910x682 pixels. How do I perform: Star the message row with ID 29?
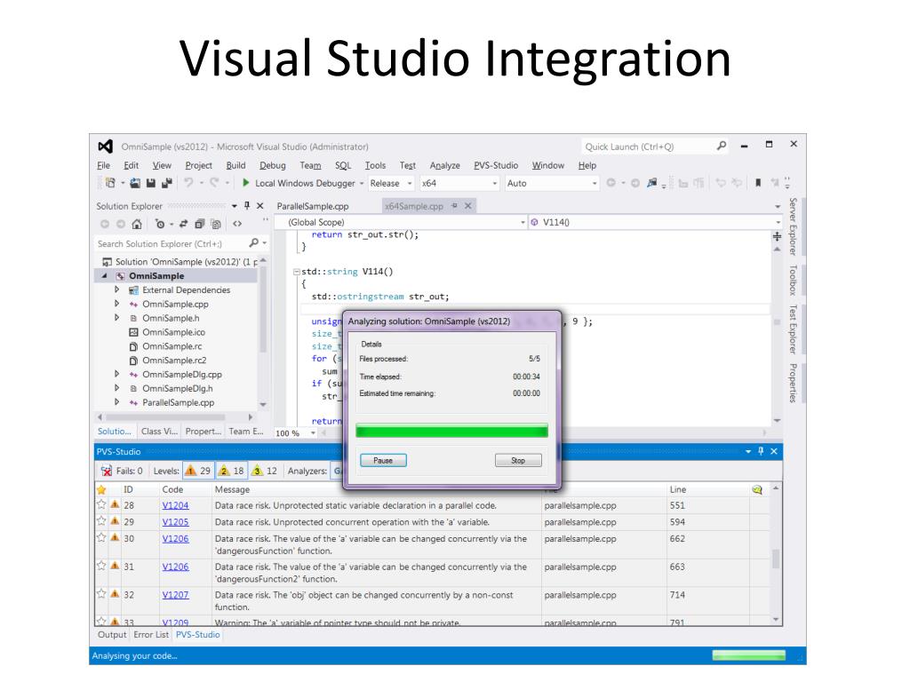(x=101, y=520)
